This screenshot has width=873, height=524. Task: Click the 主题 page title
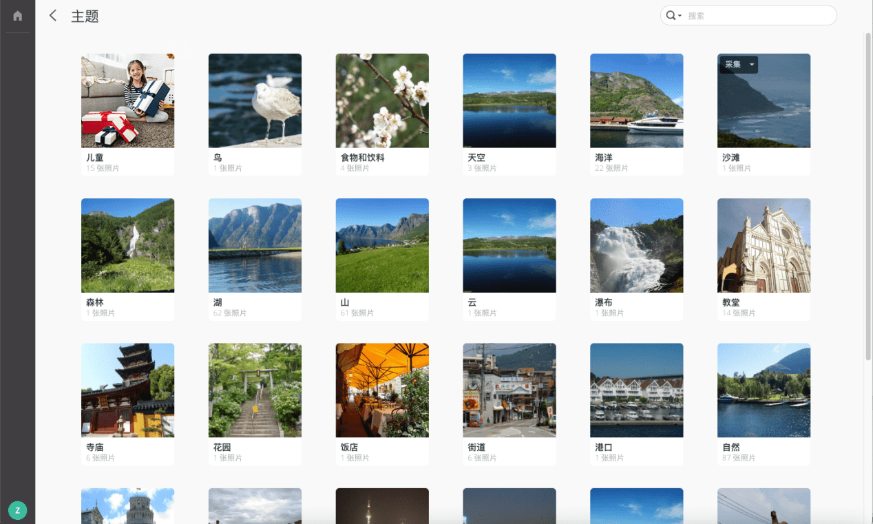coord(85,17)
